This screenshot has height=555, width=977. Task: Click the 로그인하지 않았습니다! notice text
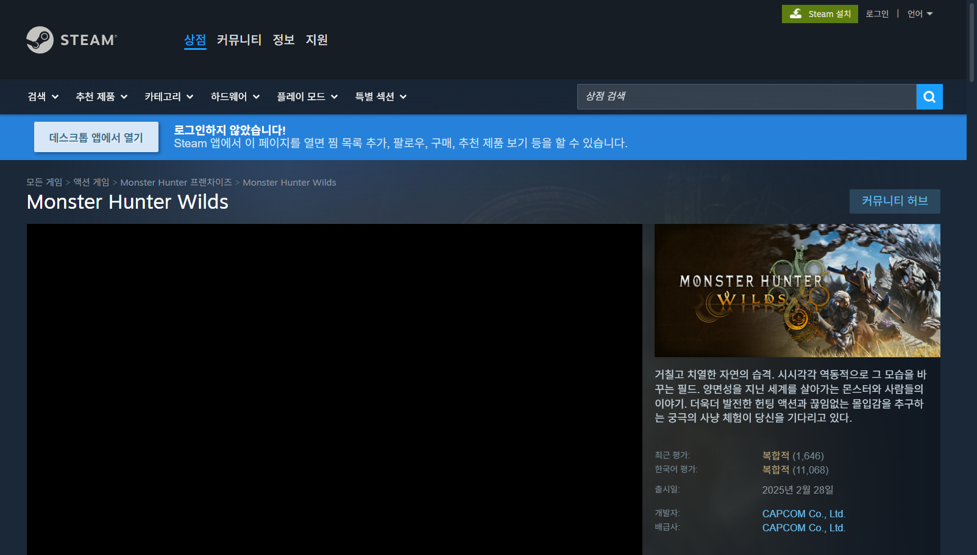pos(230,130)
